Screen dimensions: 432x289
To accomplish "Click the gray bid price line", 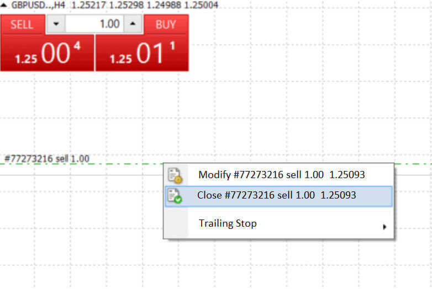I will [x=83, y=175].
